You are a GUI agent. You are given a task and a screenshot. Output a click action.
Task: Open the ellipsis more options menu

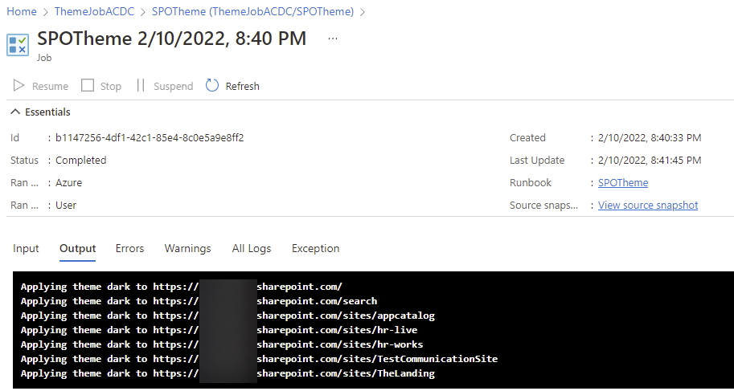coord(333,39)
